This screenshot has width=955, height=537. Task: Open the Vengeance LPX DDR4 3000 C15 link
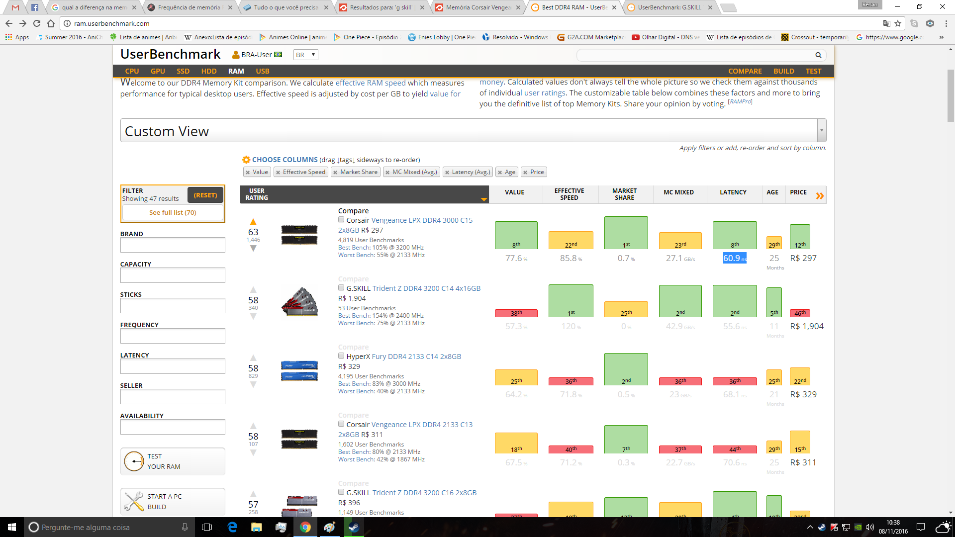(x=422, y=220)
